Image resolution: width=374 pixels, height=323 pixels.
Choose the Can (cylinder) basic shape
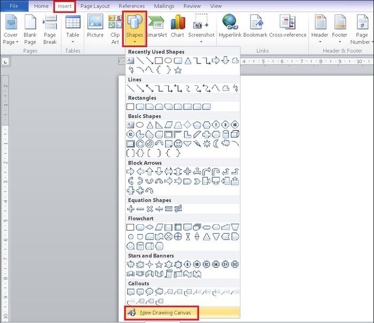225,134
